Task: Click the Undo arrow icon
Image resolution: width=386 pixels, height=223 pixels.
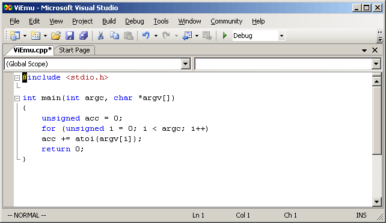Action: 146,36
